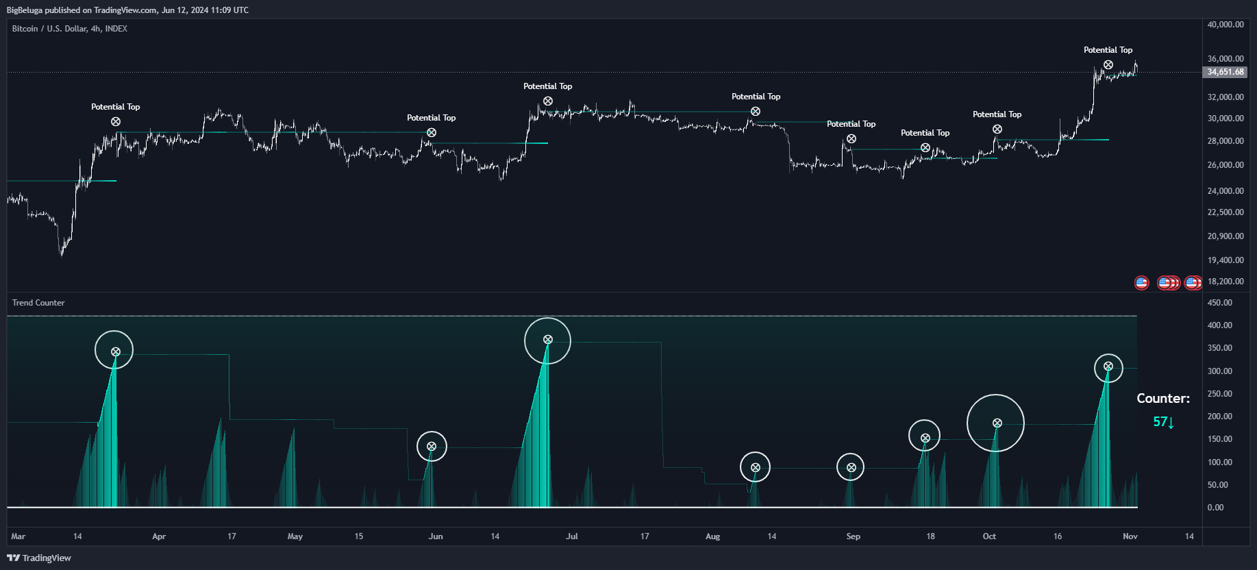
Task: Click the counter value 57
Action: pyautogui.click(x=1163, y=422)
